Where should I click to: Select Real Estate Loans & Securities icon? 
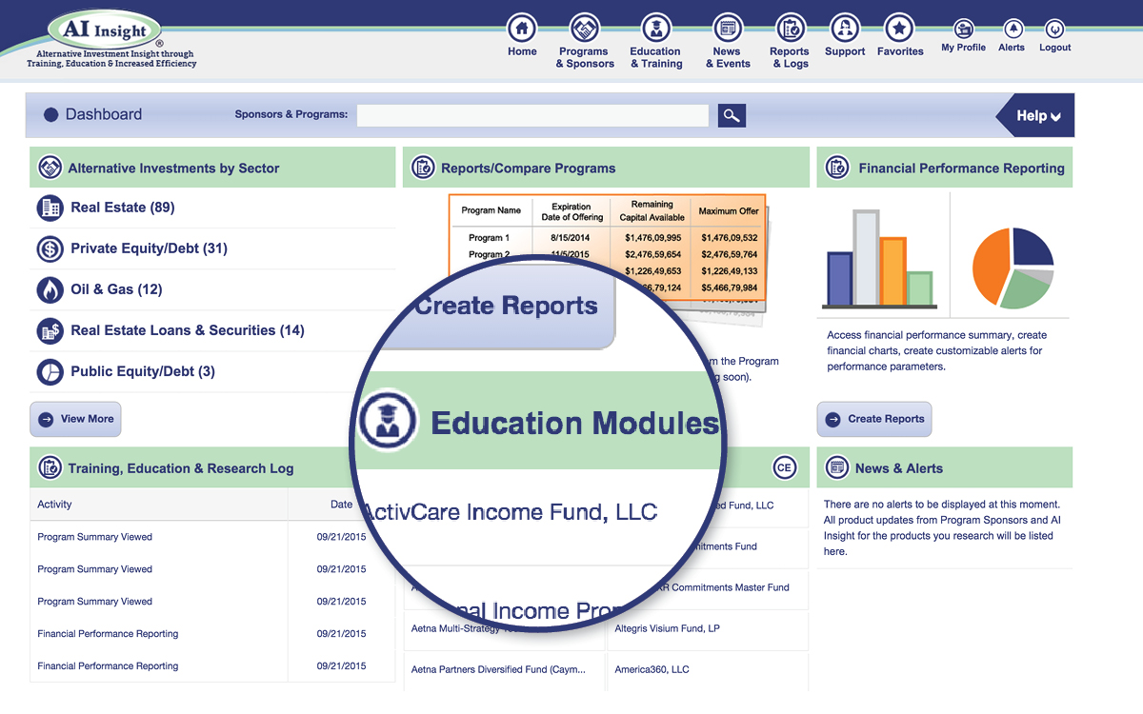pos(50,330)
